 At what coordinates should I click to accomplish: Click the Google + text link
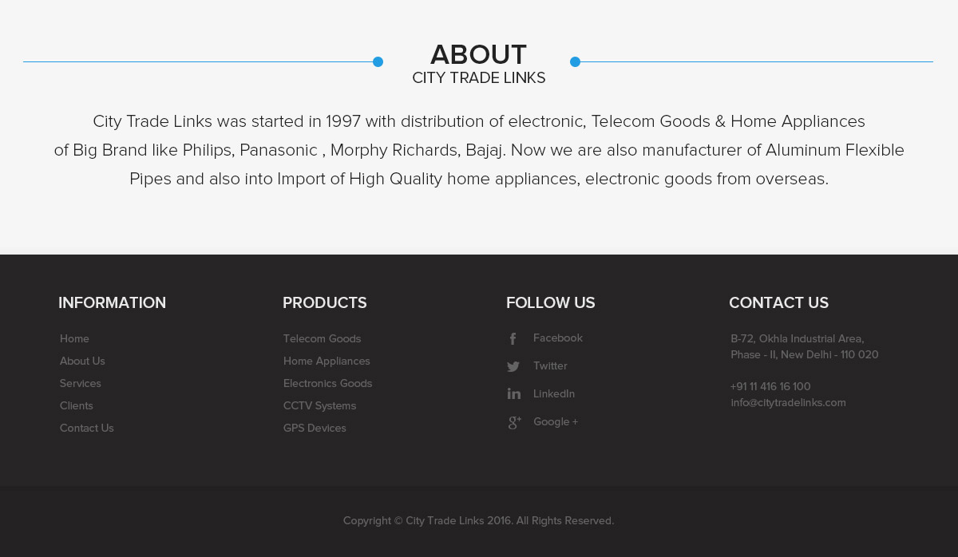pos(556,422)
